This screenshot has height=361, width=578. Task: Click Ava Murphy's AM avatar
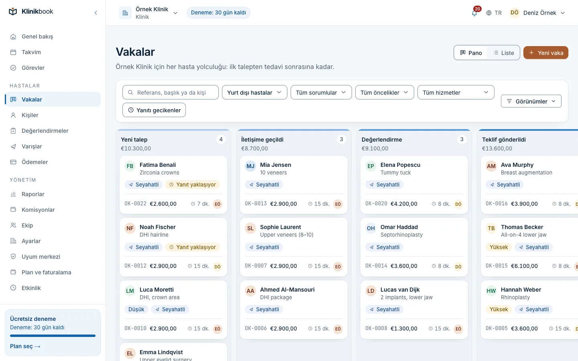click(491, 166)
